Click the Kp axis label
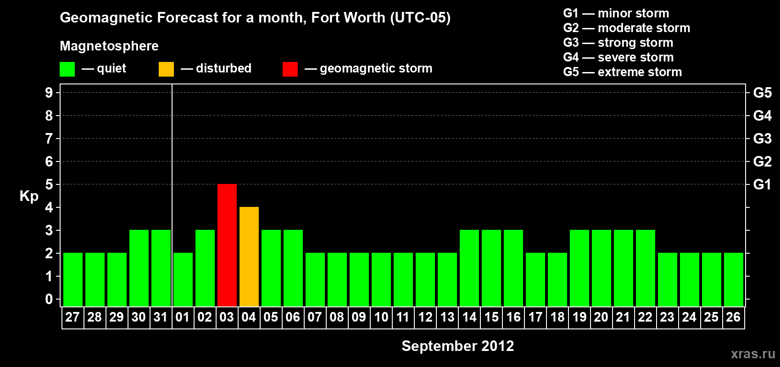The width and height of the screenshot is (780, 367). click(x=29, y=196)
